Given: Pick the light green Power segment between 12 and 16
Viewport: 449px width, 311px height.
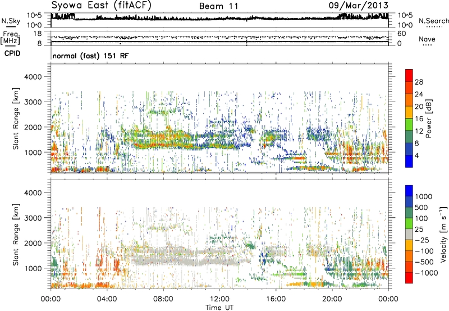Looking at the screenshot, I should pyautogui.click(x=409, y=124).
